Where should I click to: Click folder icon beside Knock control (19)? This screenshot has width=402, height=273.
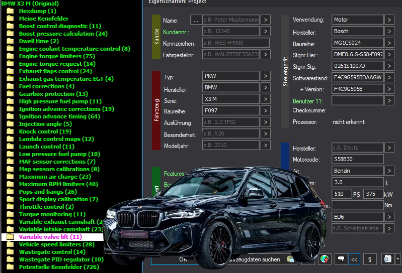10,131
